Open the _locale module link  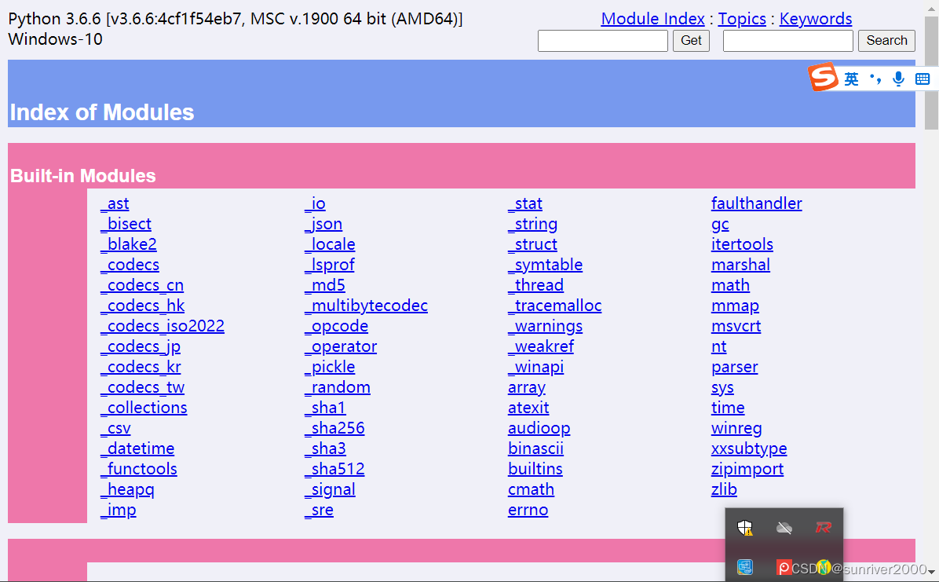coord(330,244)
